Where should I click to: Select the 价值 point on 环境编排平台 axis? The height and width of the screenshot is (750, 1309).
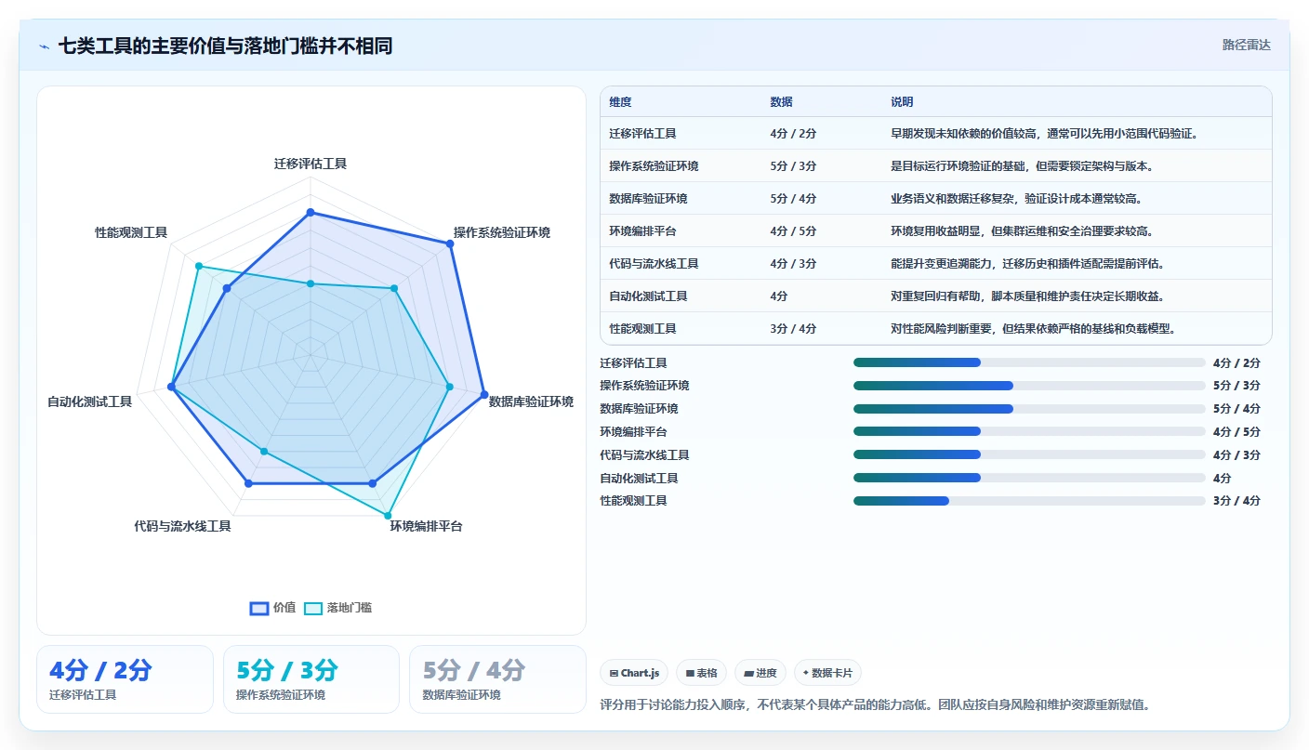point(373,483)
